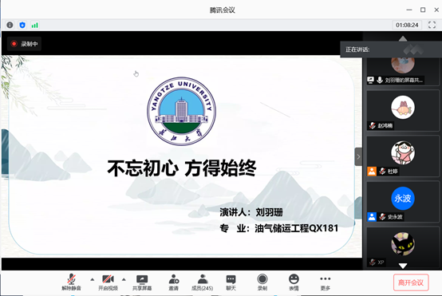
Task: Open the meeting info icon
Action: (x=10, y=25)
